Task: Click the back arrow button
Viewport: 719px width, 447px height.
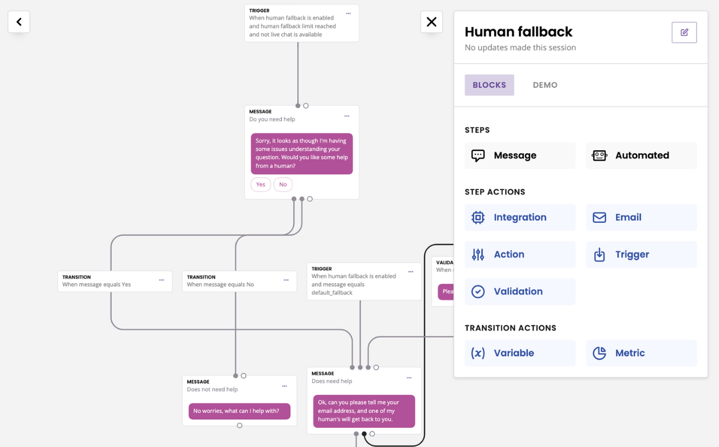Action: coord(19,22)
